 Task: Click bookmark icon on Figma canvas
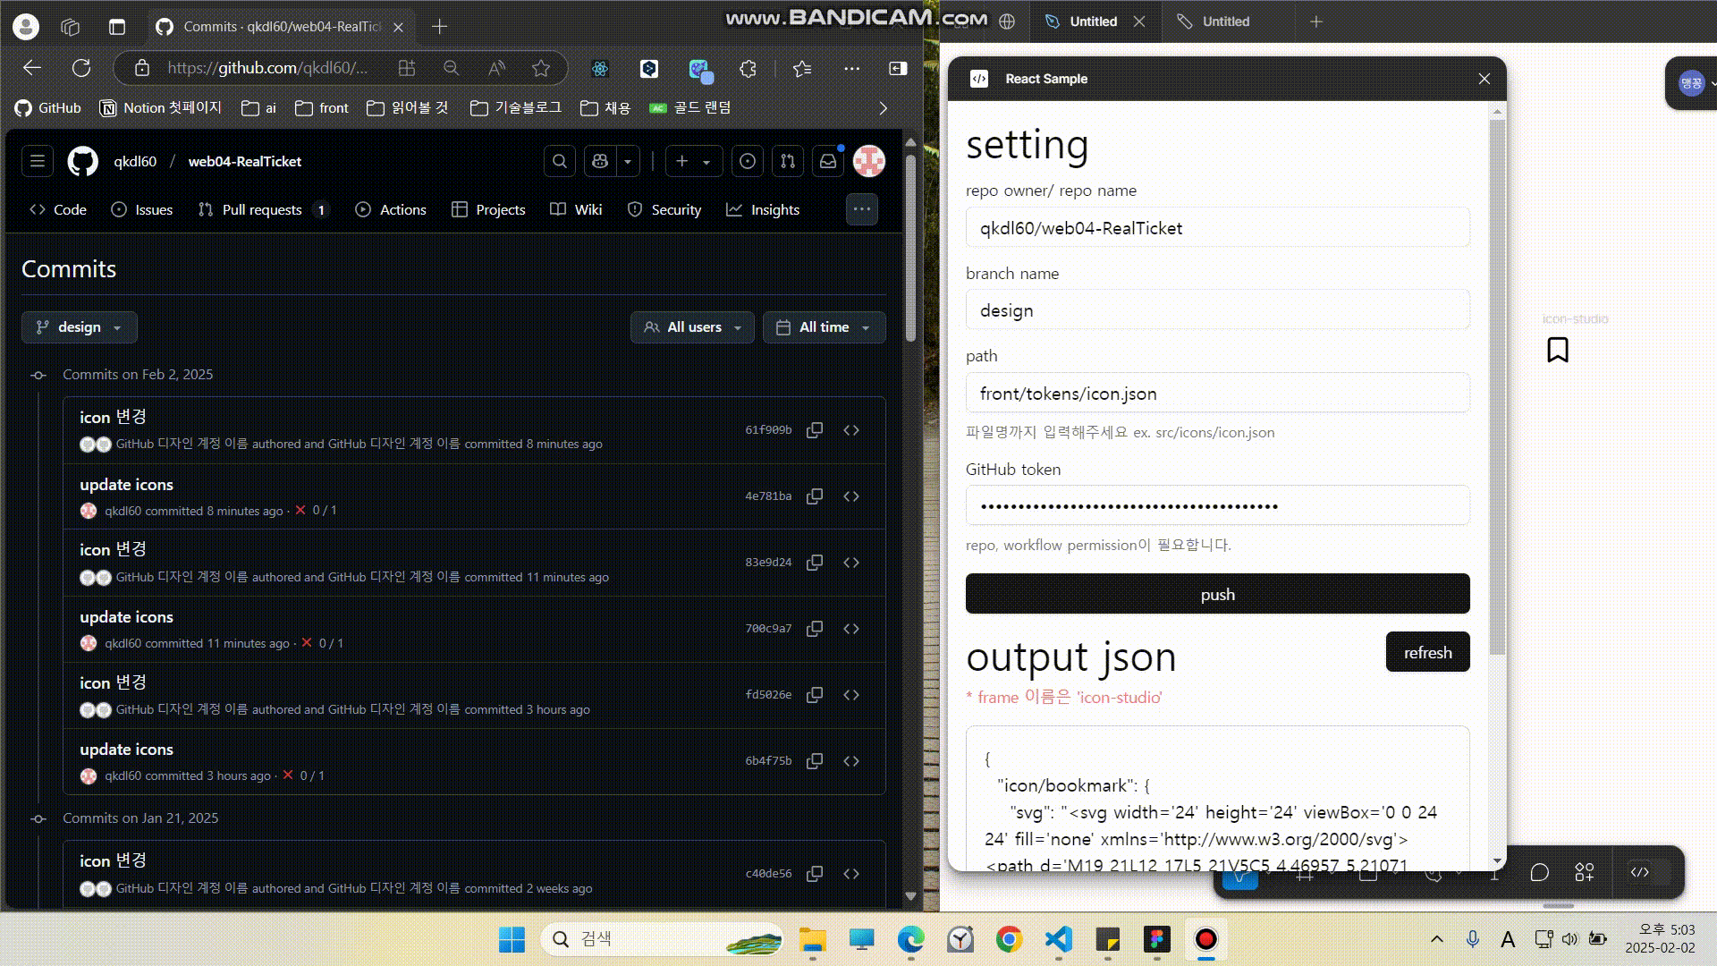pos(1558,350)
